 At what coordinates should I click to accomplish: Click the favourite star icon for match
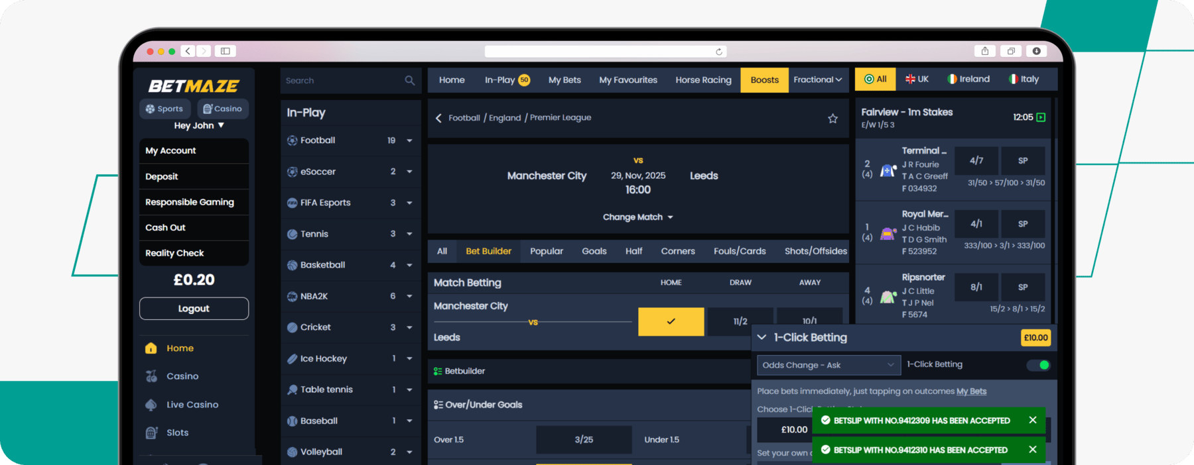click(x=832, y=119)
